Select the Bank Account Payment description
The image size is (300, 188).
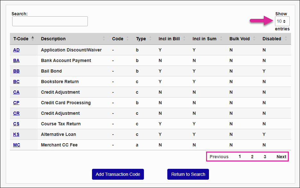pyautogui.click(x=66, y=60)
